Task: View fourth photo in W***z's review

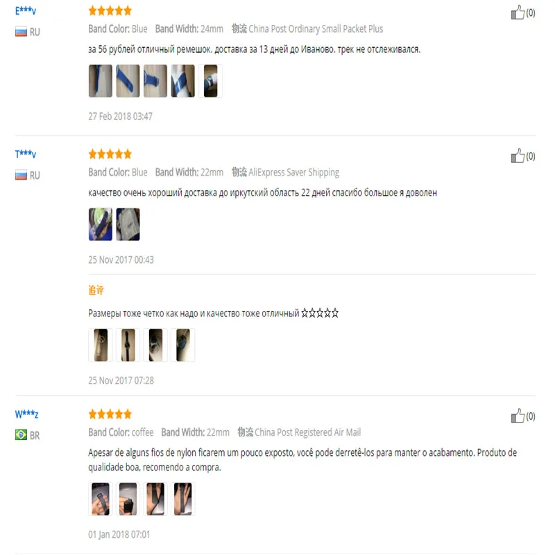Action: 183,499
